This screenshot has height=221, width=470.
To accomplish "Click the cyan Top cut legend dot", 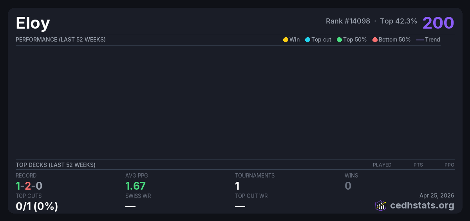I will pos(307,40).
